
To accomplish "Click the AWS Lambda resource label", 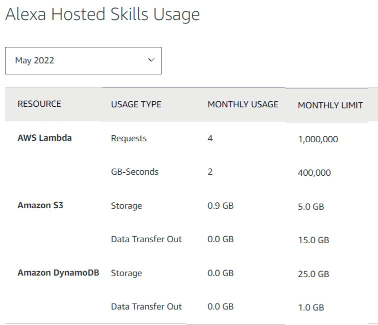I will click(44, 138).
